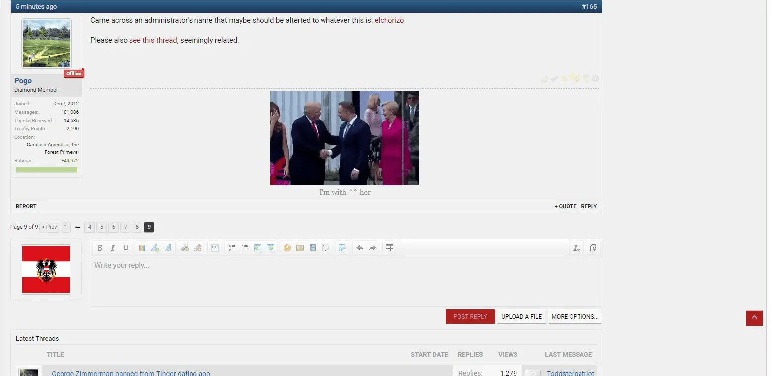Click the insert link icon
Viewport: 774px width, 376px height.
pos(185,248)
